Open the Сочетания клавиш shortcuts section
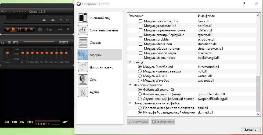This screenshot has height=135, width=263. 100,30
